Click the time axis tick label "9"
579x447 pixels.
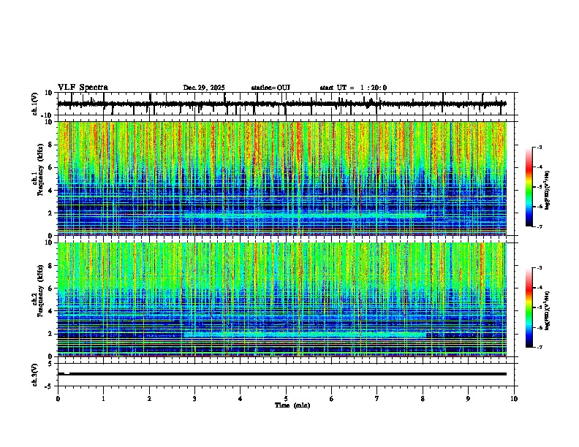click(x=468, y=399)
